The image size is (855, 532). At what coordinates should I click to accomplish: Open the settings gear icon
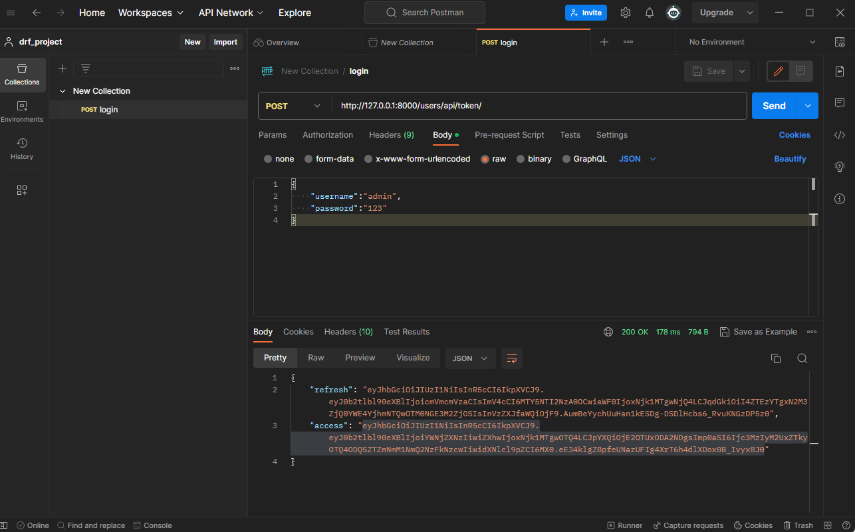pos(626,13)
